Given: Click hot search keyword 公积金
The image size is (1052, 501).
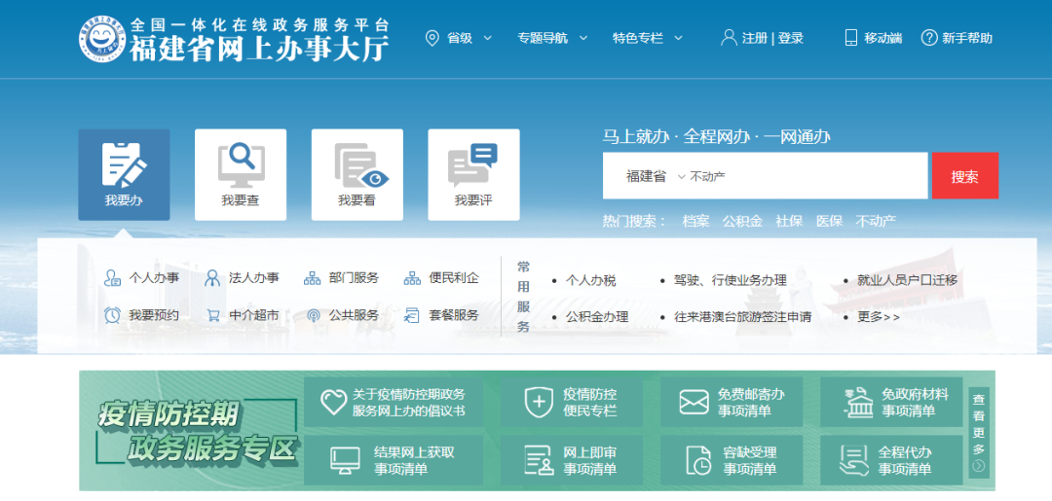Looking at the screenshot, I should click(x=742, y=221).
